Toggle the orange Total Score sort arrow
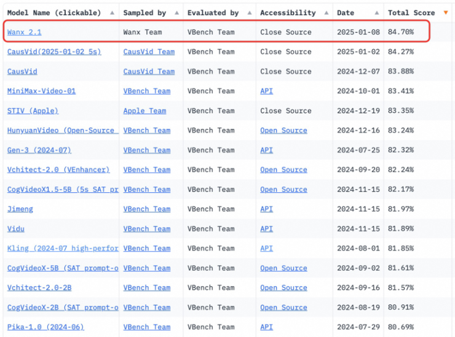The image size is (455, 337). (x=446, y=12)
